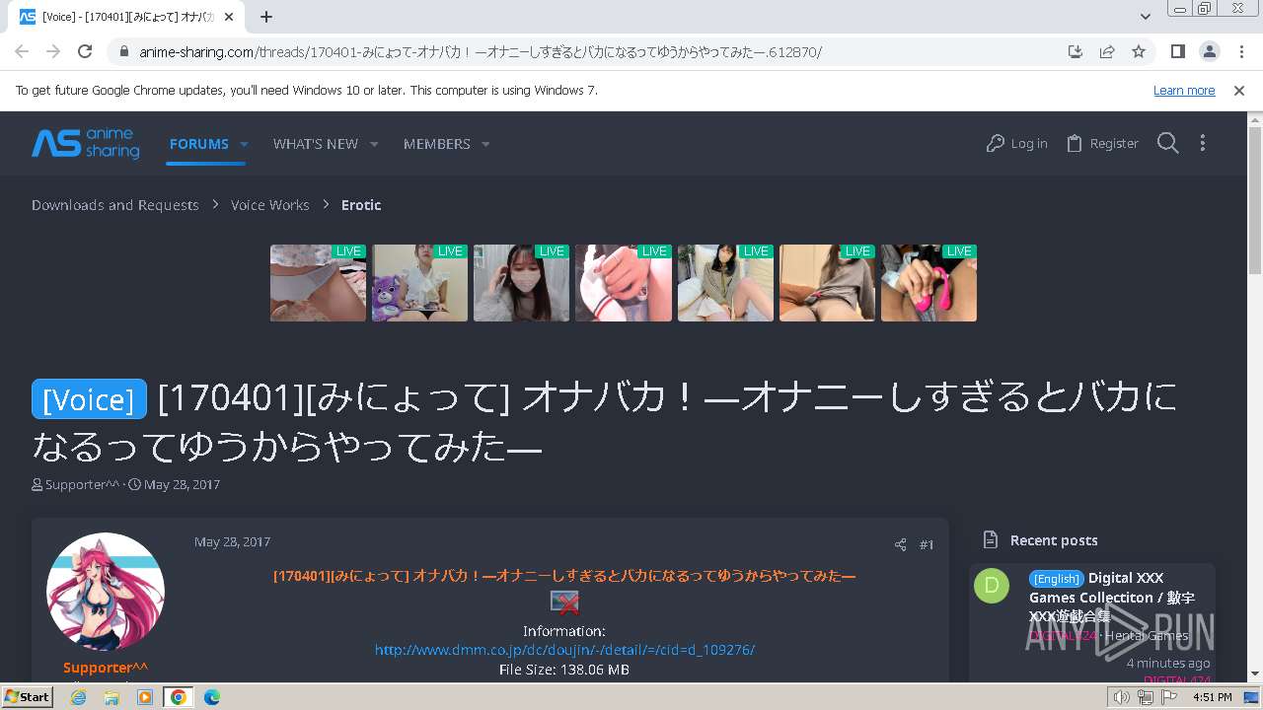Open Digital XXX Games Collection recent post
Viewport: 1263px width, 710px height.
[1112, 597]
